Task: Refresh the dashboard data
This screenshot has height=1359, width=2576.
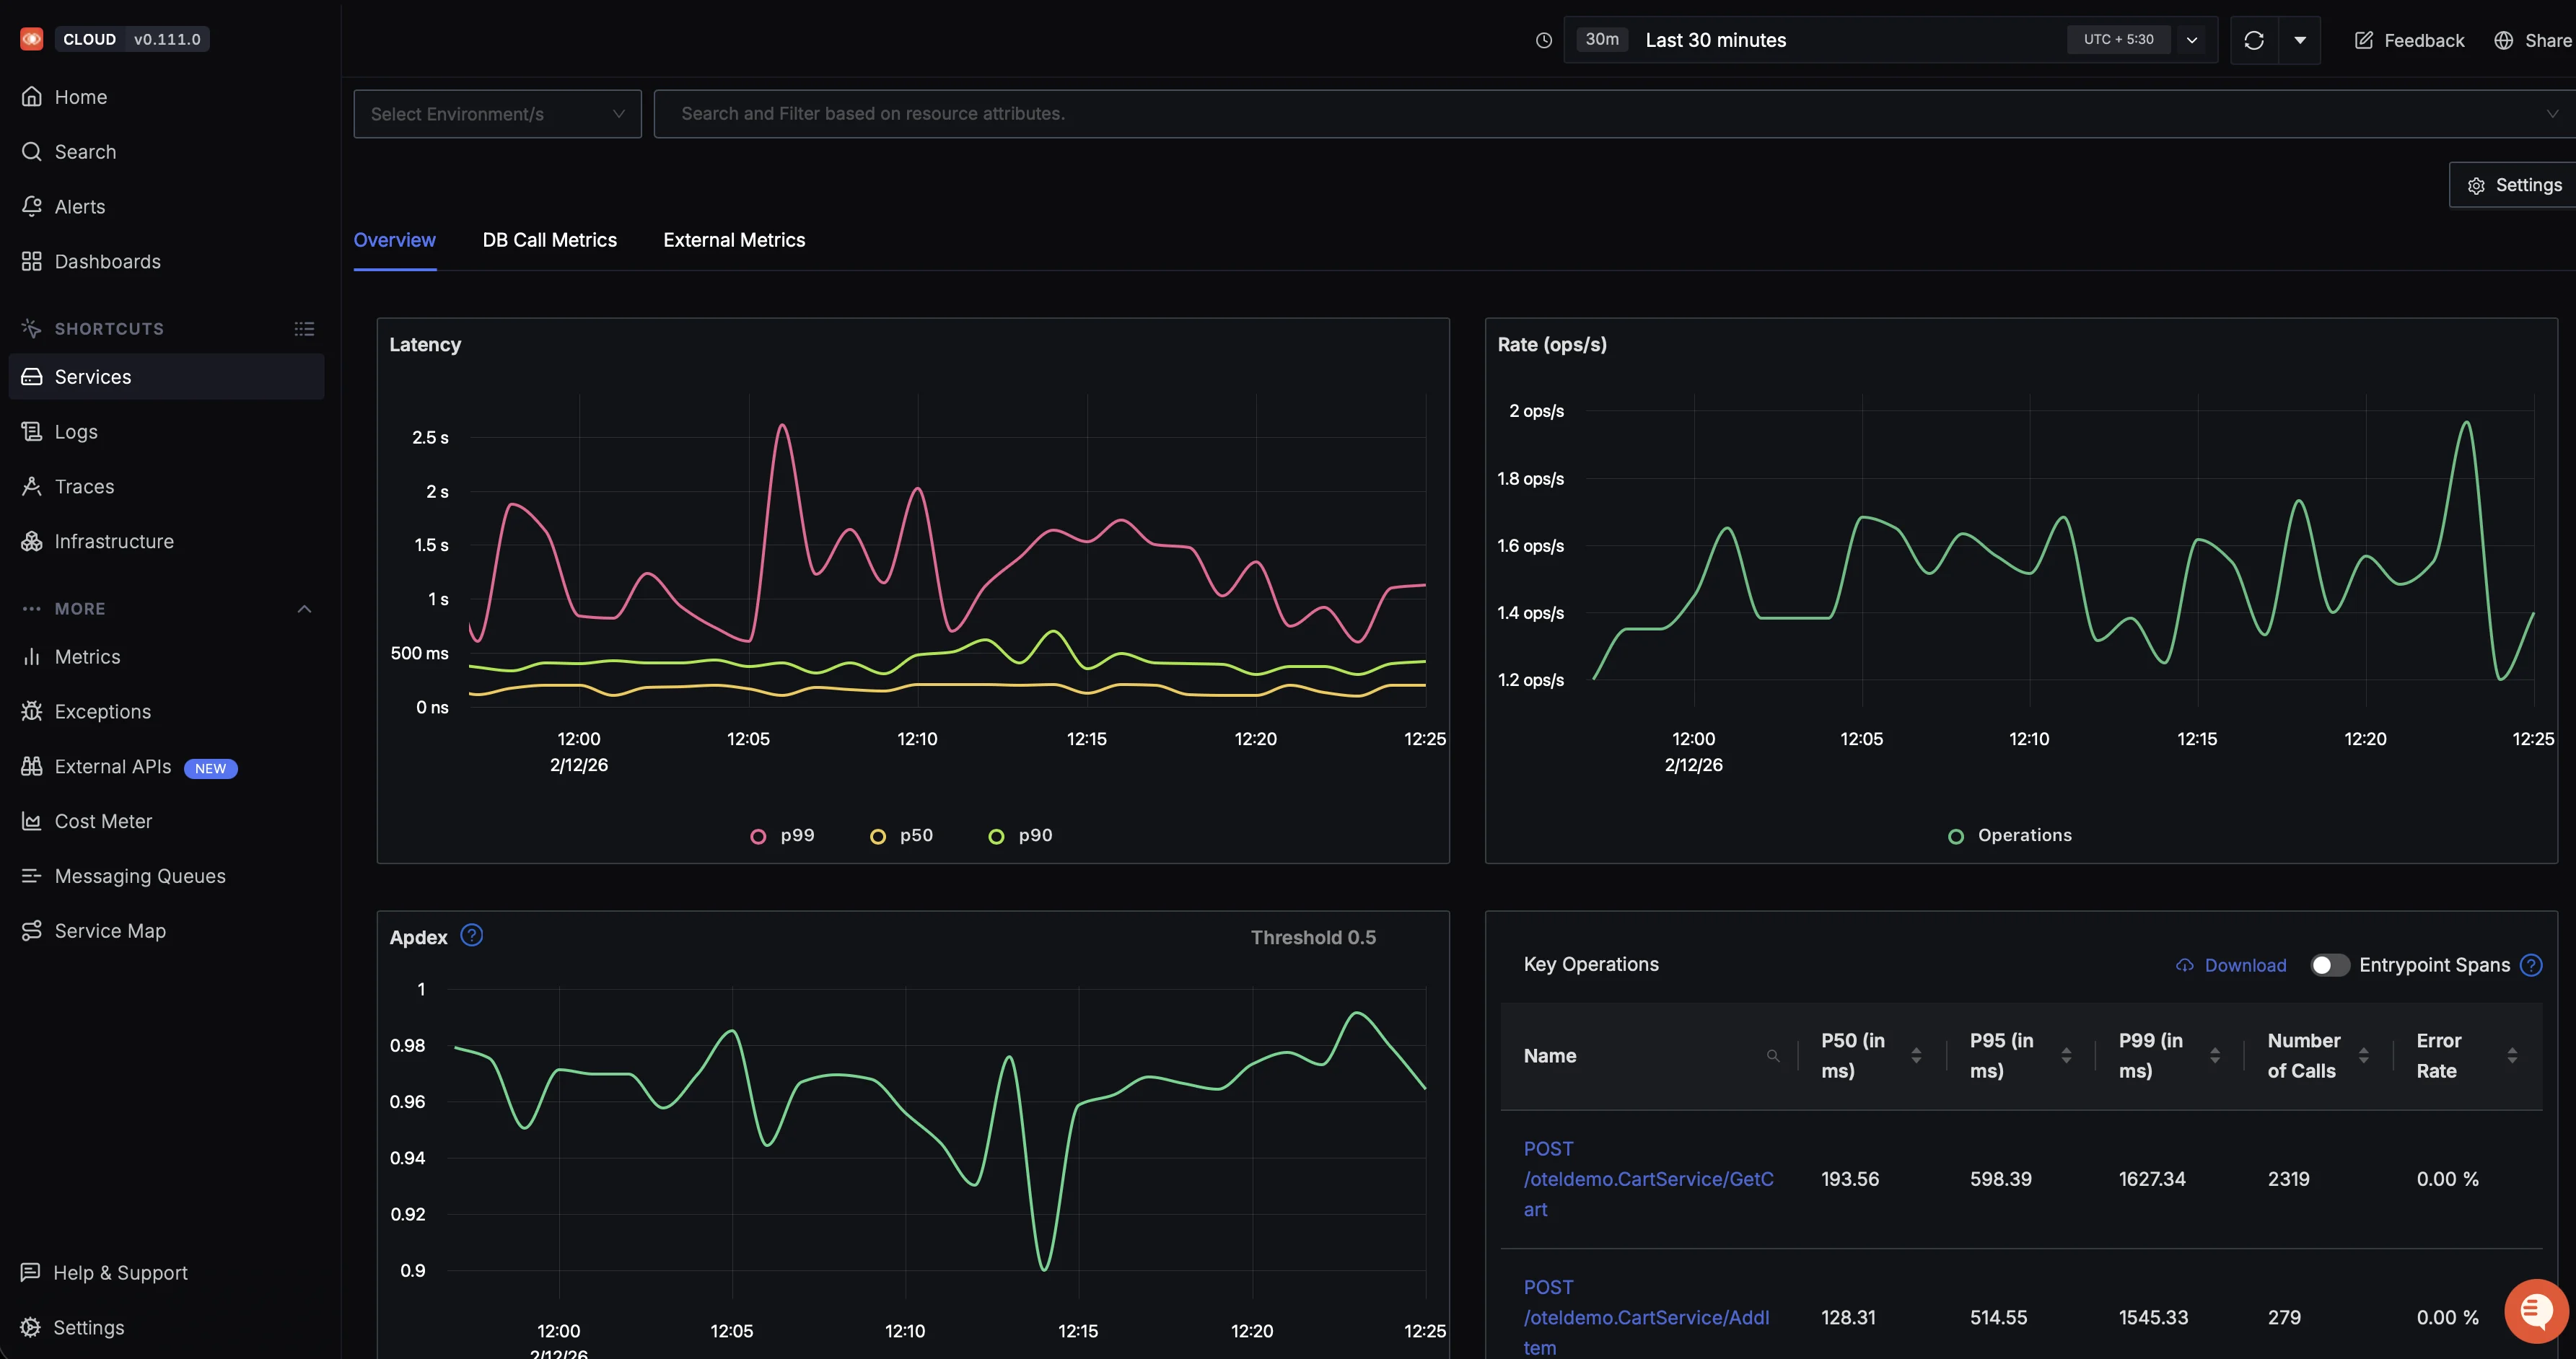Action: tap(2254, 40)
